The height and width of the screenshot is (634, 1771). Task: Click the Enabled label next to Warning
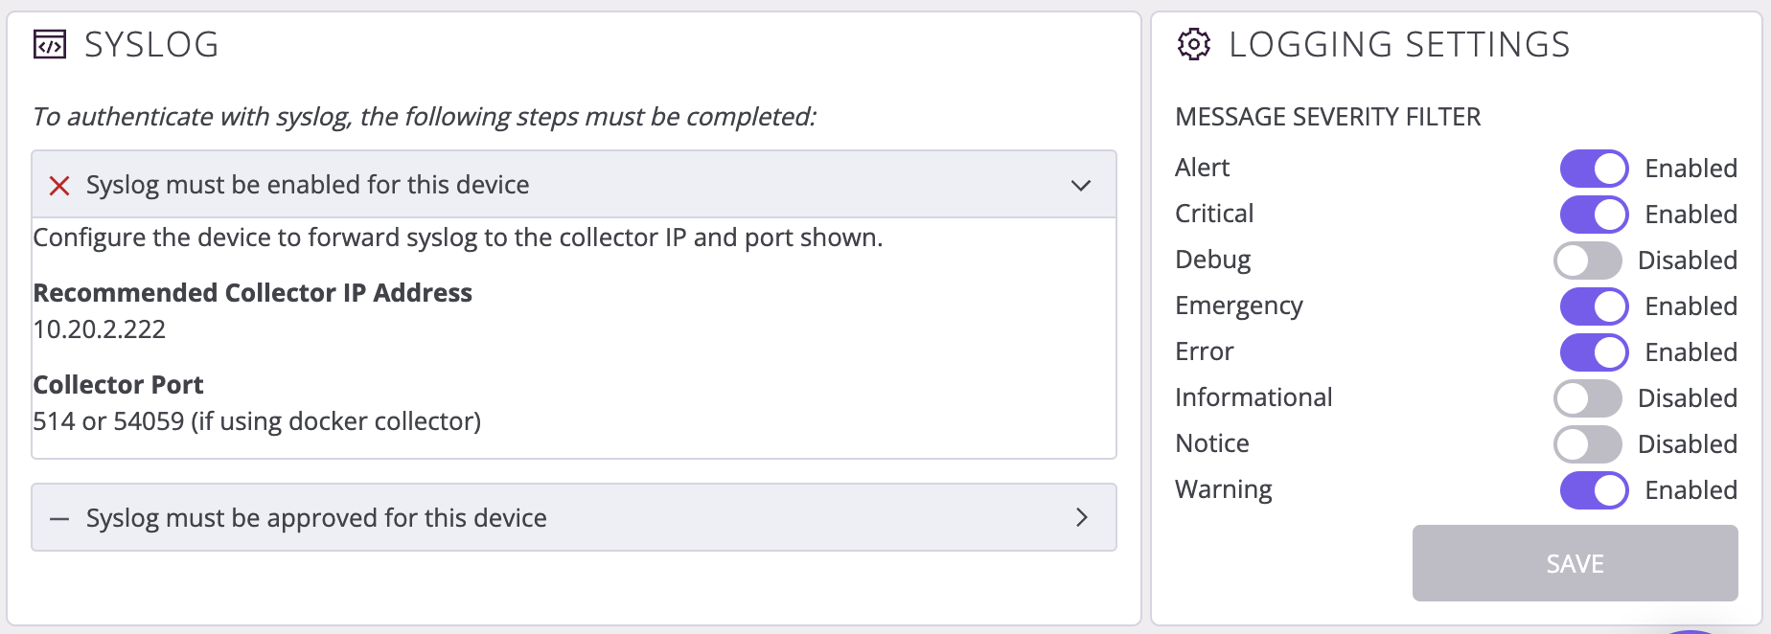click(1690, 490)
